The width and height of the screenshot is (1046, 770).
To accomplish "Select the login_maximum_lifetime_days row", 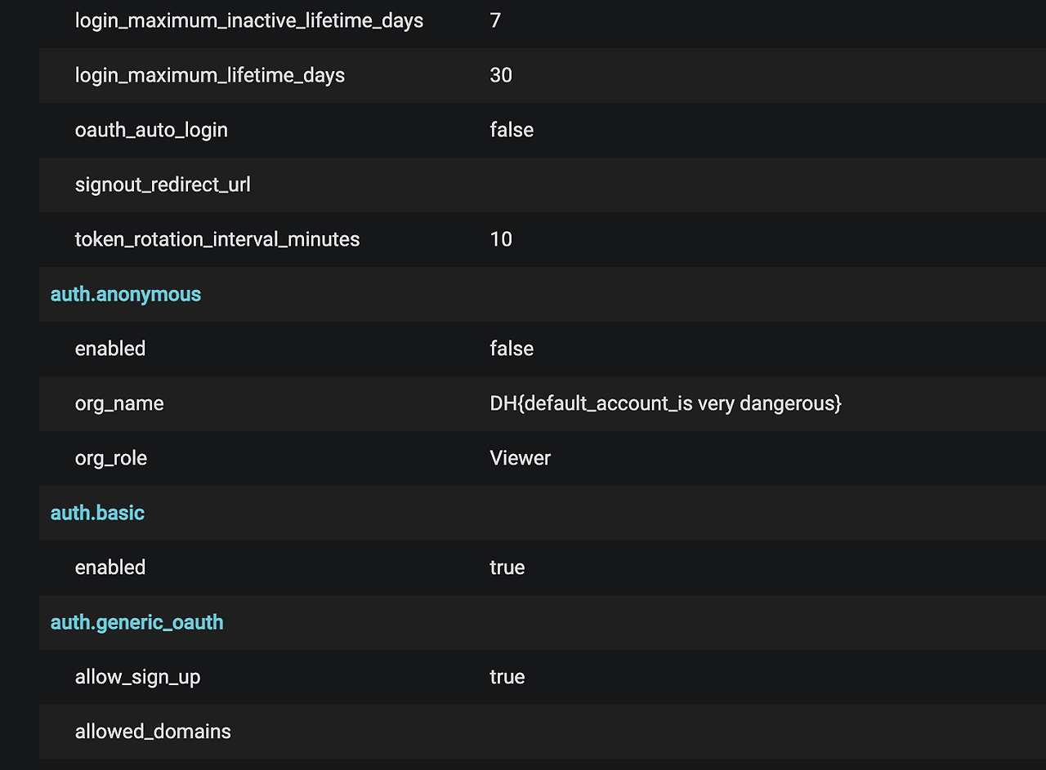I will [x=210, y=75].
